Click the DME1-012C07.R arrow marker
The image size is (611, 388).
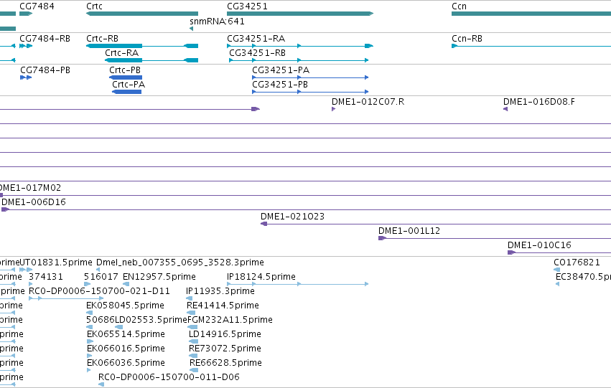click(x=334, y=109)
